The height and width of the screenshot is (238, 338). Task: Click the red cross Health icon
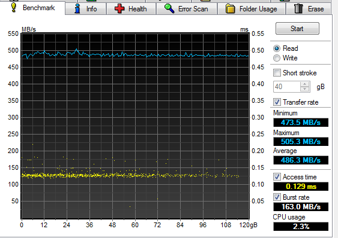point(119,9)
